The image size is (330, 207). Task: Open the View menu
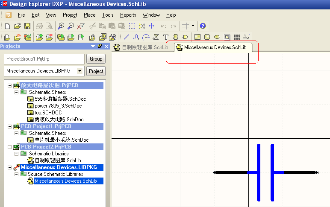click(x=51, y=15)
